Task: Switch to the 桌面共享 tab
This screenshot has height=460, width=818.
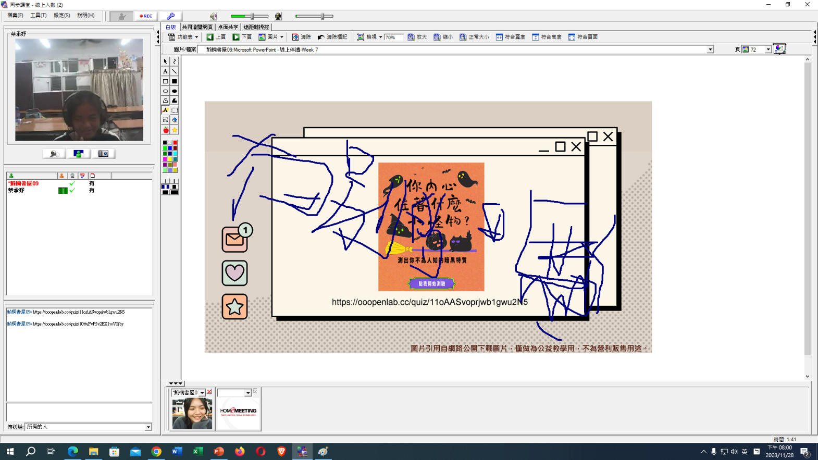Action: coord(228,27)
